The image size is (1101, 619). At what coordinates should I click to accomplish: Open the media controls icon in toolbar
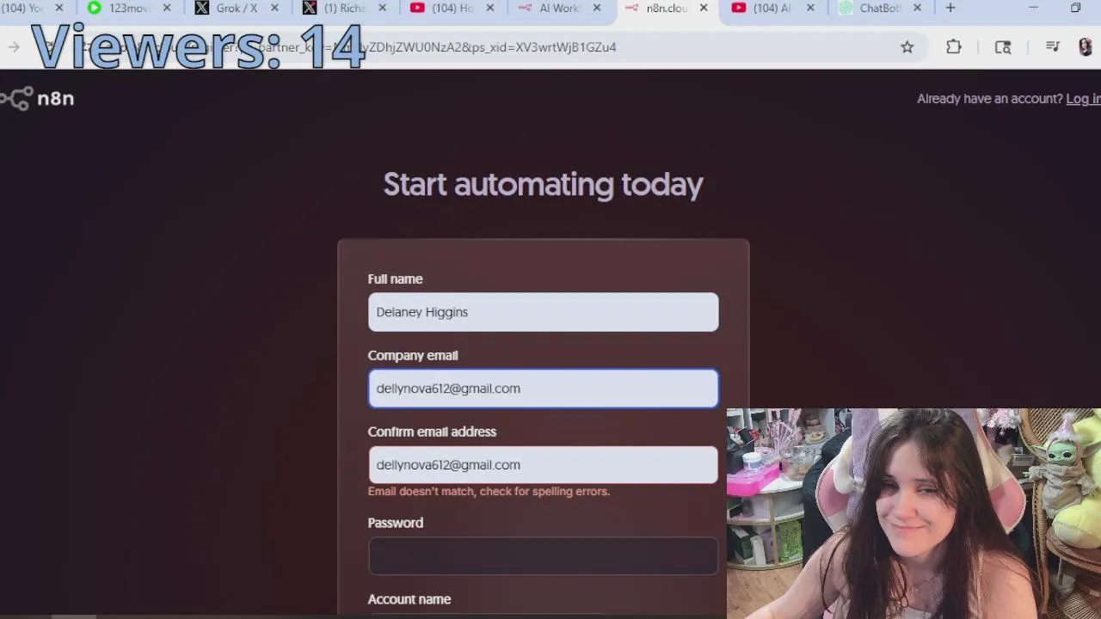point(1053,47)
